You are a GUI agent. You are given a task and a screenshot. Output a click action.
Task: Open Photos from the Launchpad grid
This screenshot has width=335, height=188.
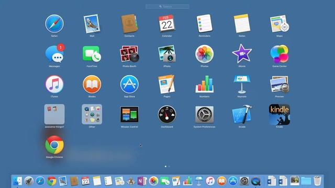coord(205,54)
